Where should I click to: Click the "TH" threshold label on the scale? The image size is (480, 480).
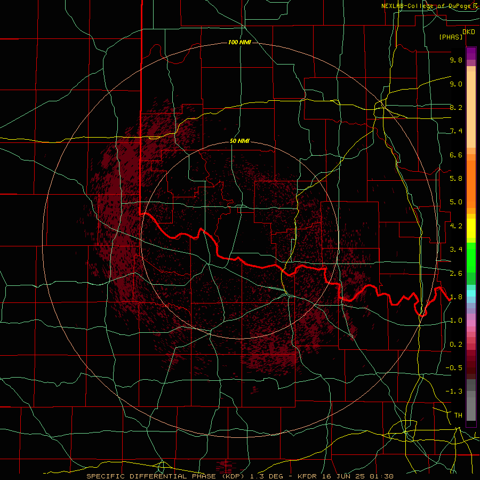pyautogui.click(x=458, y=415)
